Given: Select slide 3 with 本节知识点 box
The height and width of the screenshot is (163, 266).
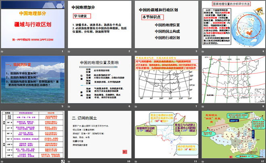Looking at the screenshot, I should point(166,24).
